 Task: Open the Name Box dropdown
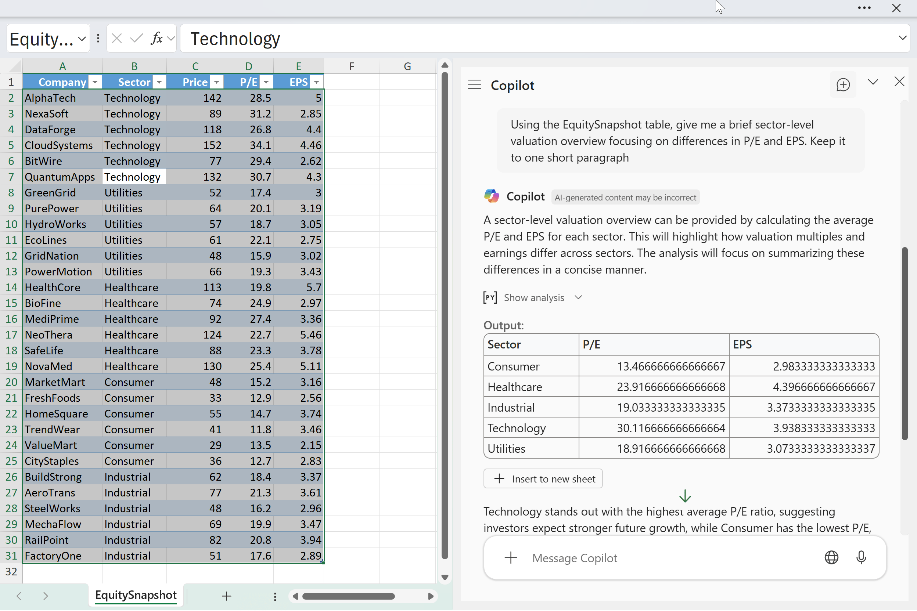82,39
